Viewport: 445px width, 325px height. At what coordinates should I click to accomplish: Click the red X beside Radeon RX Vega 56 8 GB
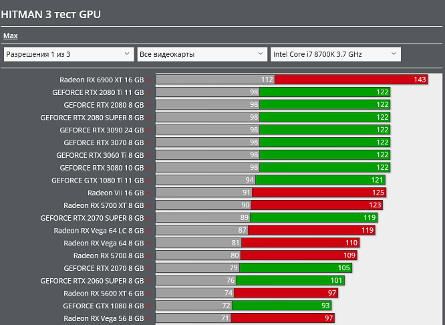[148, 319]
